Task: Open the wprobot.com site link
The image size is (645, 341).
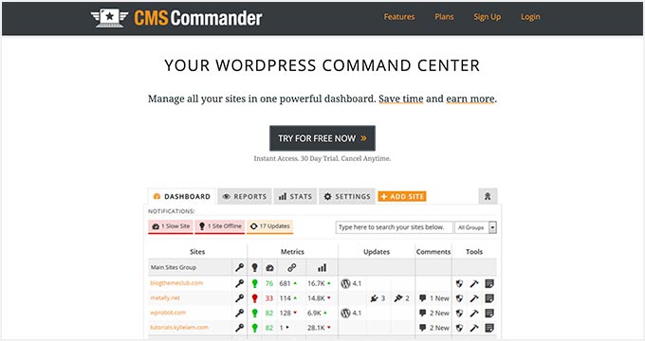Action: point(168,313)
